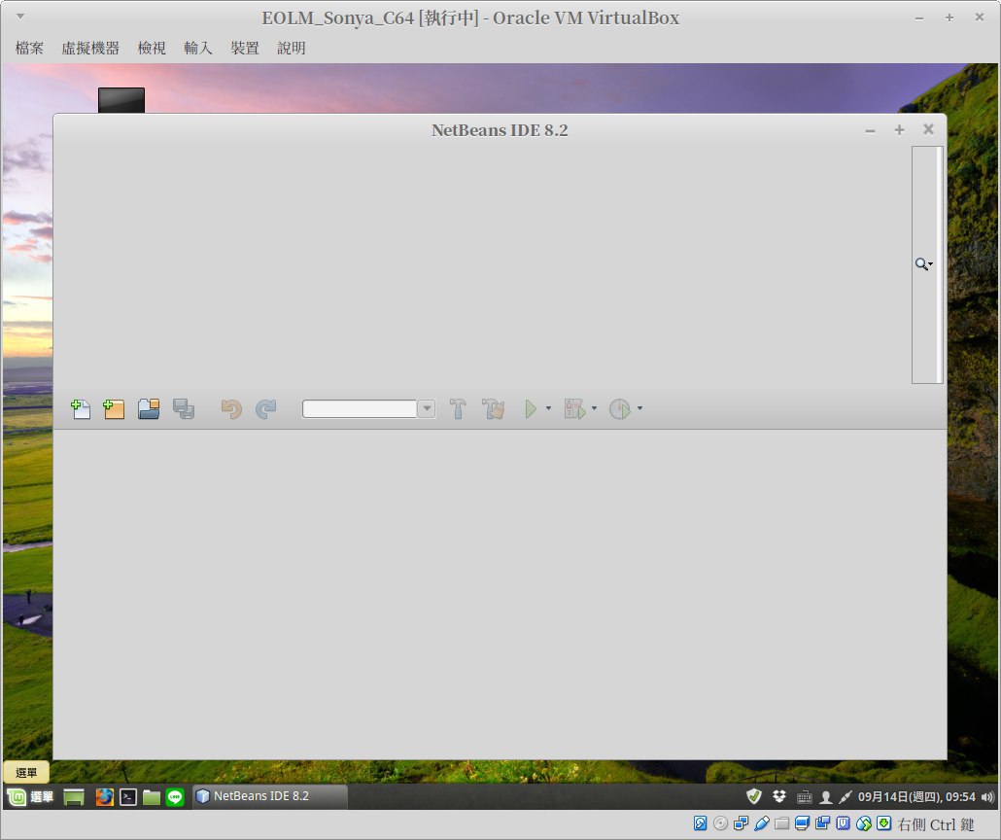
Task: Launch the Terminal from the panel
Action: pyautogui.click(x=128, y=796)
